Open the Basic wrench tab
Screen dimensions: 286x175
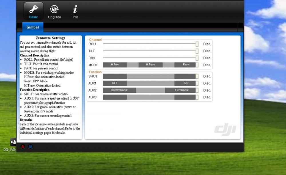33,11
